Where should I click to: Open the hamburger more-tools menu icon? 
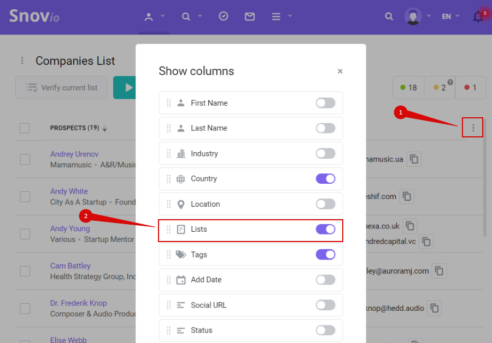click(x=276, y=16)
